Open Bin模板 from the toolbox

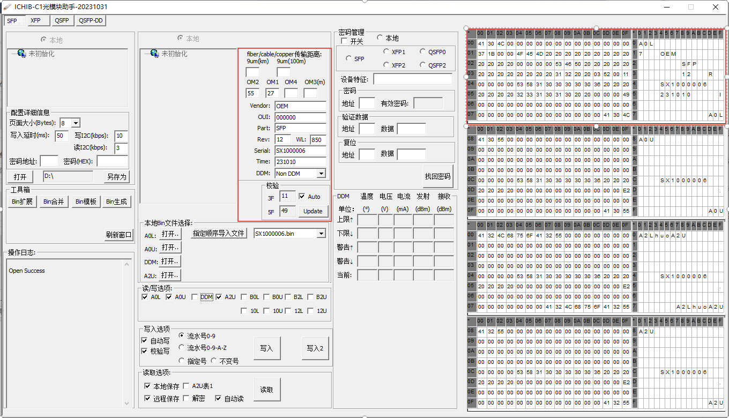pyautogui.click(x=85, y=201)
